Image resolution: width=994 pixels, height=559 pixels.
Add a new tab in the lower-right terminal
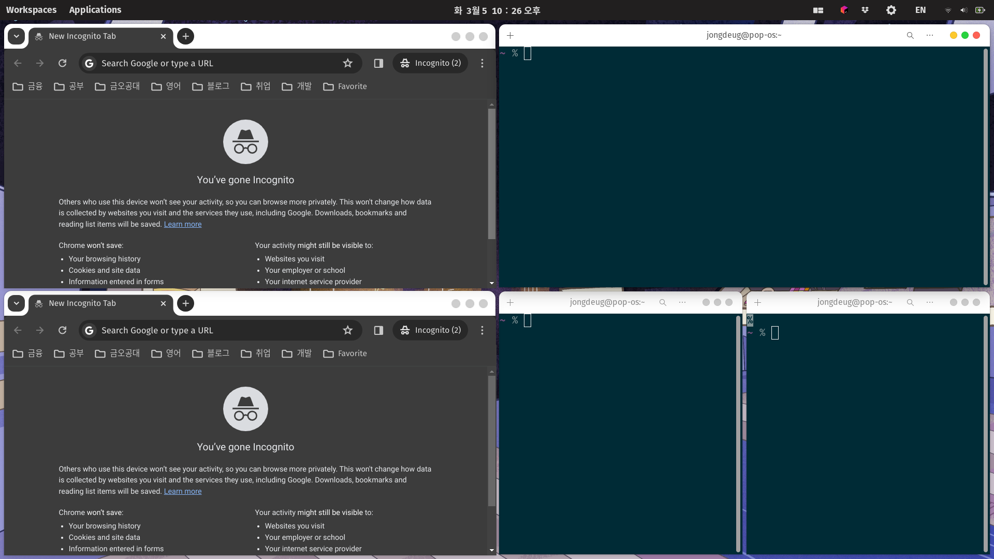point(758,302)
